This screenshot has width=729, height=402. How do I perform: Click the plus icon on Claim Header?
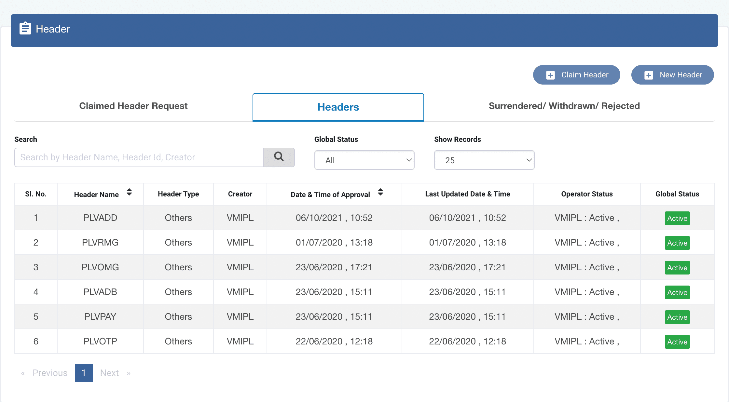coord(550,75)
